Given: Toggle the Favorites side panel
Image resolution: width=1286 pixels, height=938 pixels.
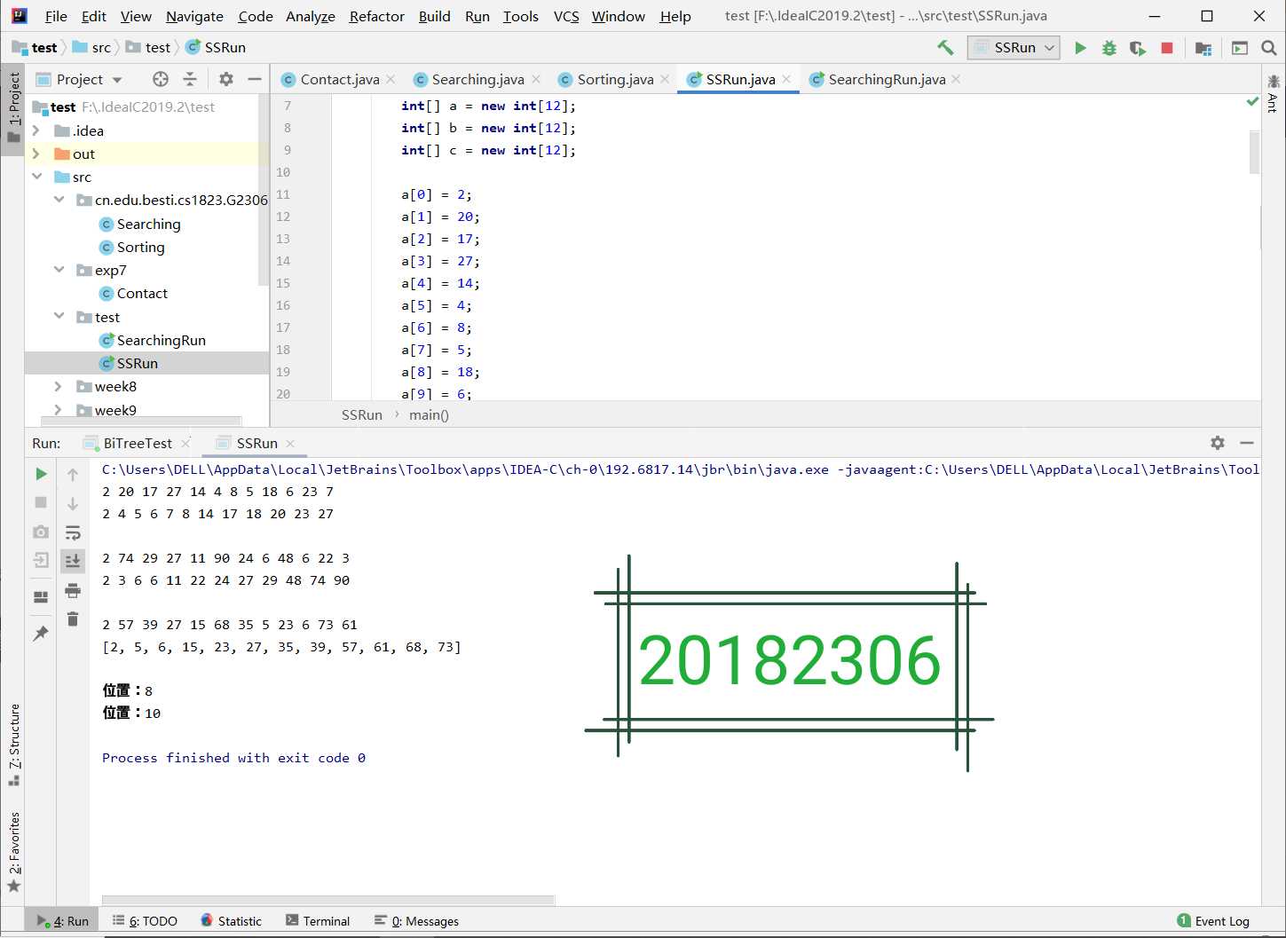Looking at the screenshot, I should (x=13, y=852).
